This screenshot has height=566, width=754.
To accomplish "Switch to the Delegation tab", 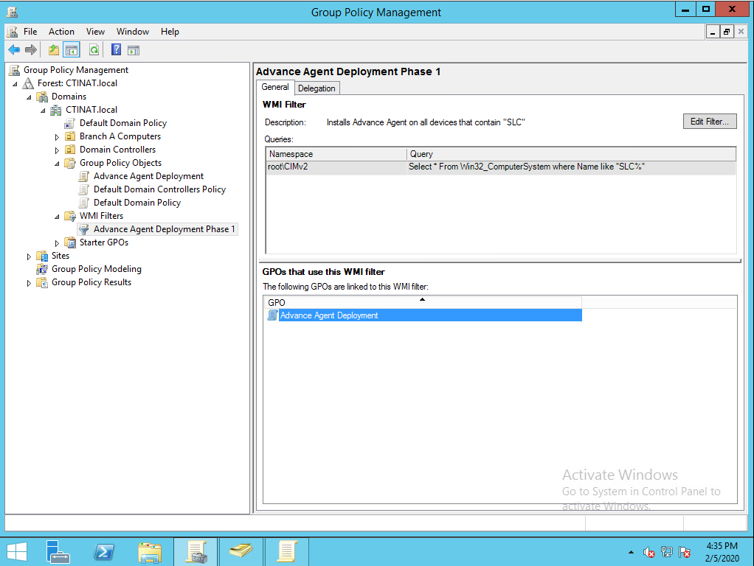I will point(317,88).
